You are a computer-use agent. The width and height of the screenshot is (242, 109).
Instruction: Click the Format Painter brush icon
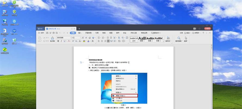(52, 38)
